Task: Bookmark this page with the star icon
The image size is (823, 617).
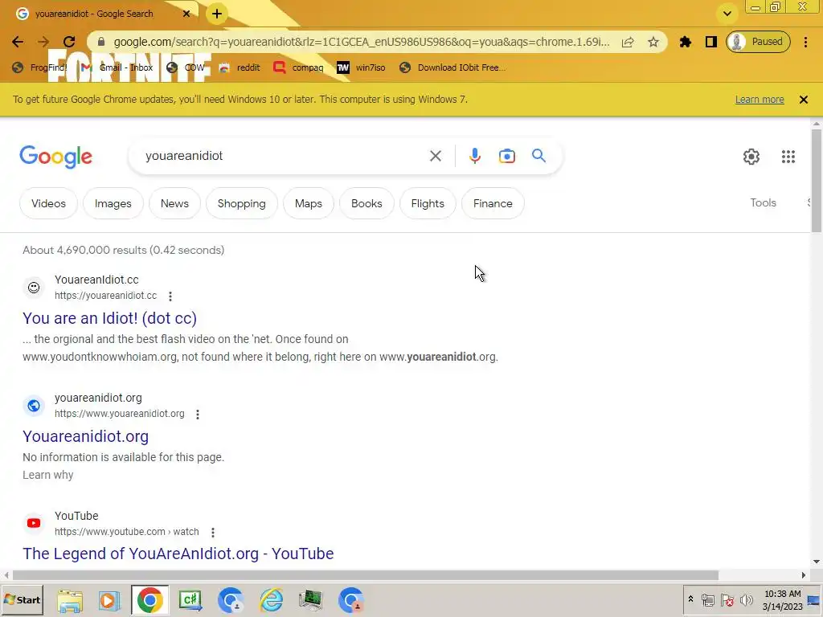Action: 653,42
